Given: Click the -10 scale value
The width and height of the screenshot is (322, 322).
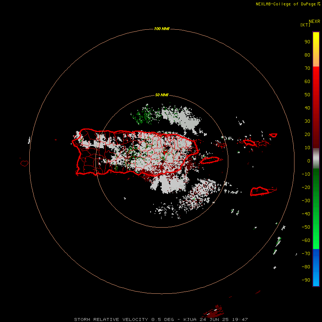Looking at the screenshot, I should [x=306, y=174].
